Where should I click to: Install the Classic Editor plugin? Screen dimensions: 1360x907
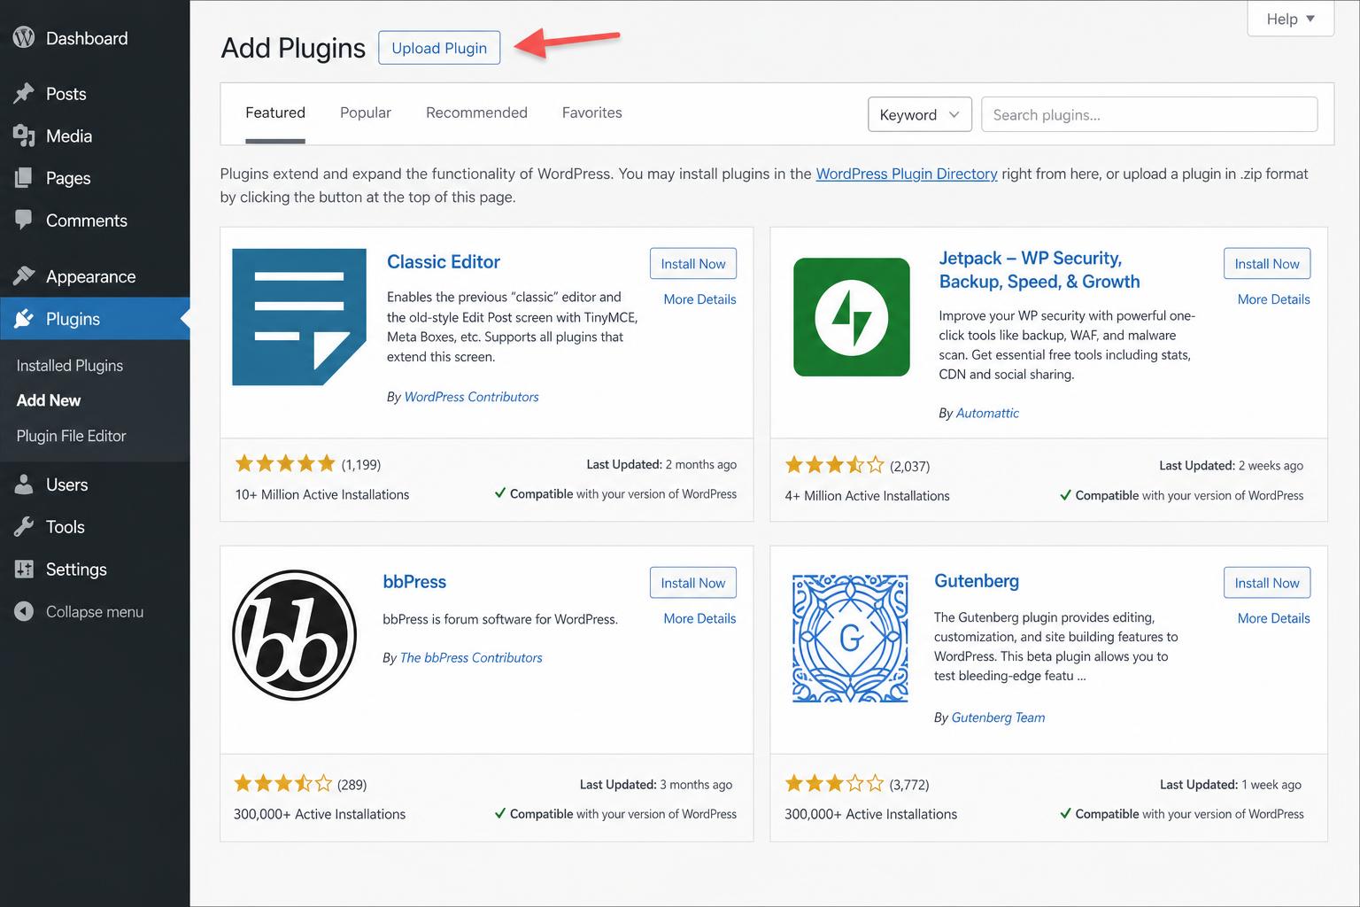693,264
